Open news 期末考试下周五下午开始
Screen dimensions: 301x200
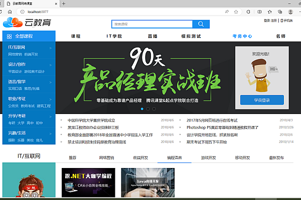(207, 142)
